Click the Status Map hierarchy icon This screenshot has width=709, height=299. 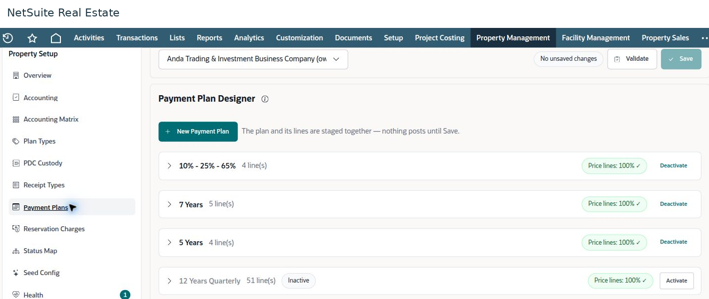[15, 251]
